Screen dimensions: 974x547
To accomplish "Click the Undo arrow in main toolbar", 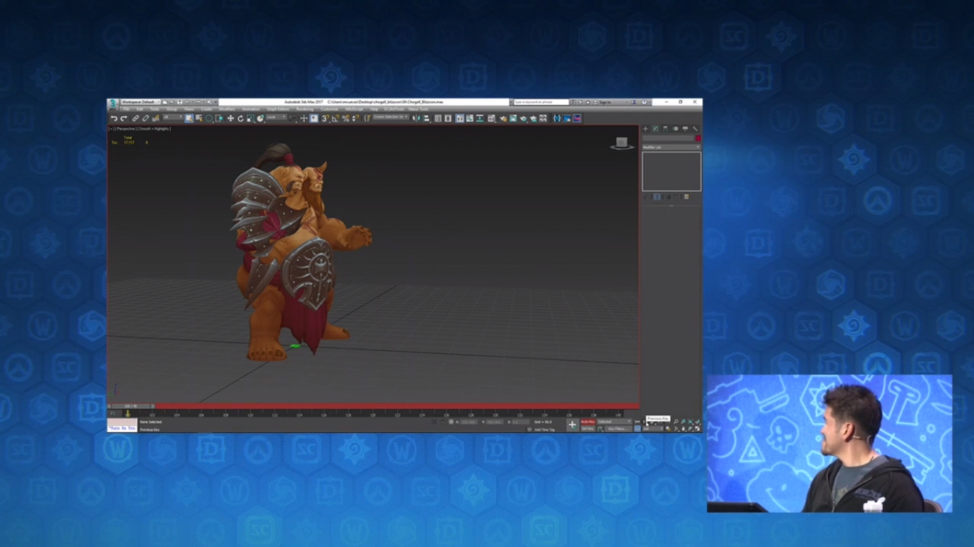I will coord(114,118).
